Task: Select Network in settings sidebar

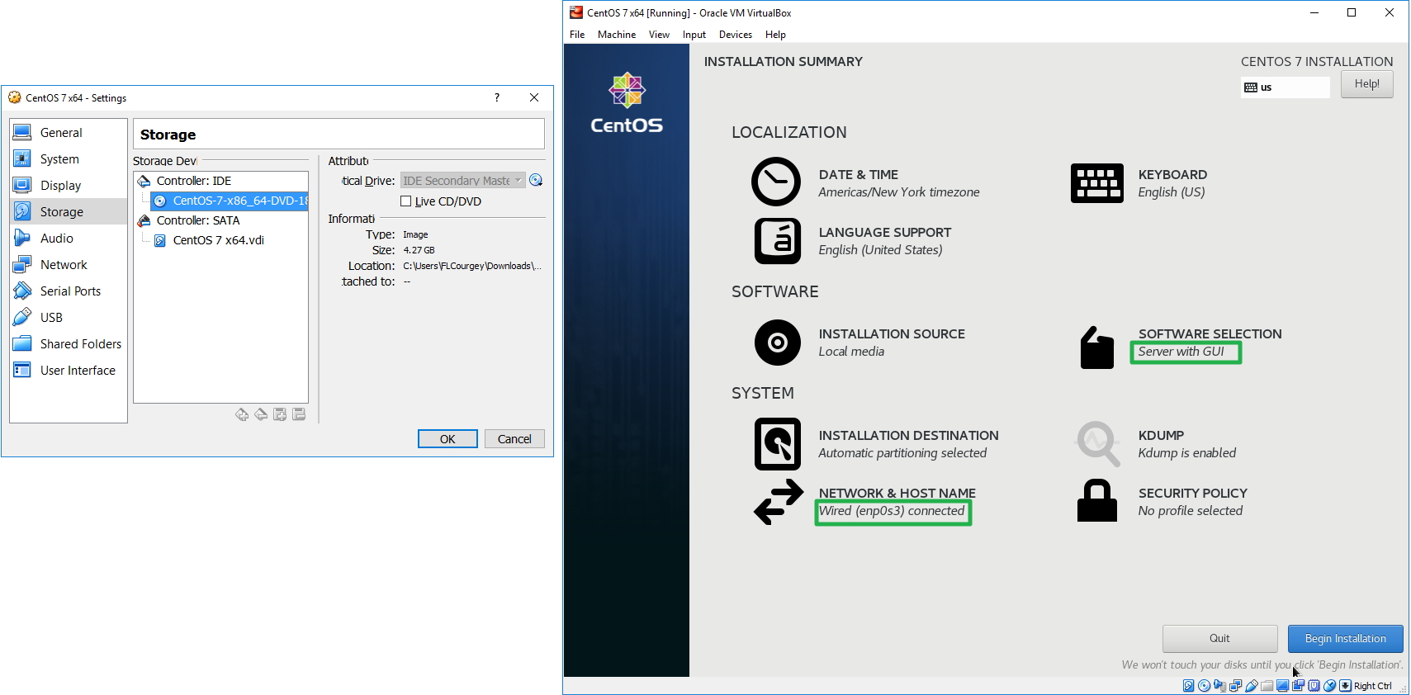Action: 64,265
